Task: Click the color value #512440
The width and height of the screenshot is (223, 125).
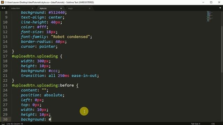Action: tap(57, 12)
